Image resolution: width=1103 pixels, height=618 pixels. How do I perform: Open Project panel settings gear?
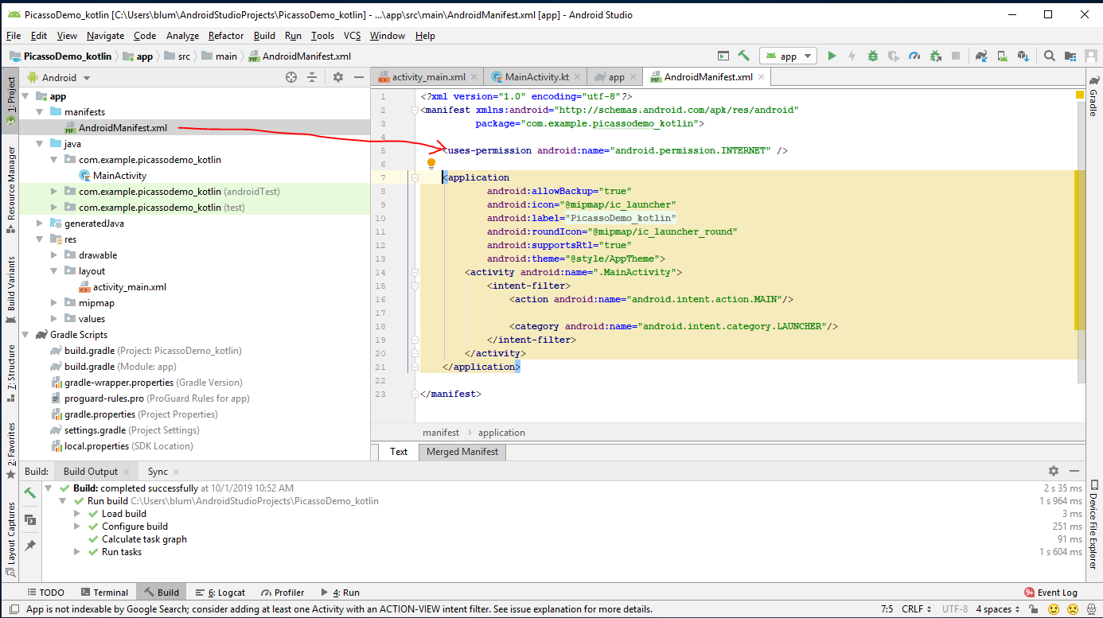[x=338, y=77]
